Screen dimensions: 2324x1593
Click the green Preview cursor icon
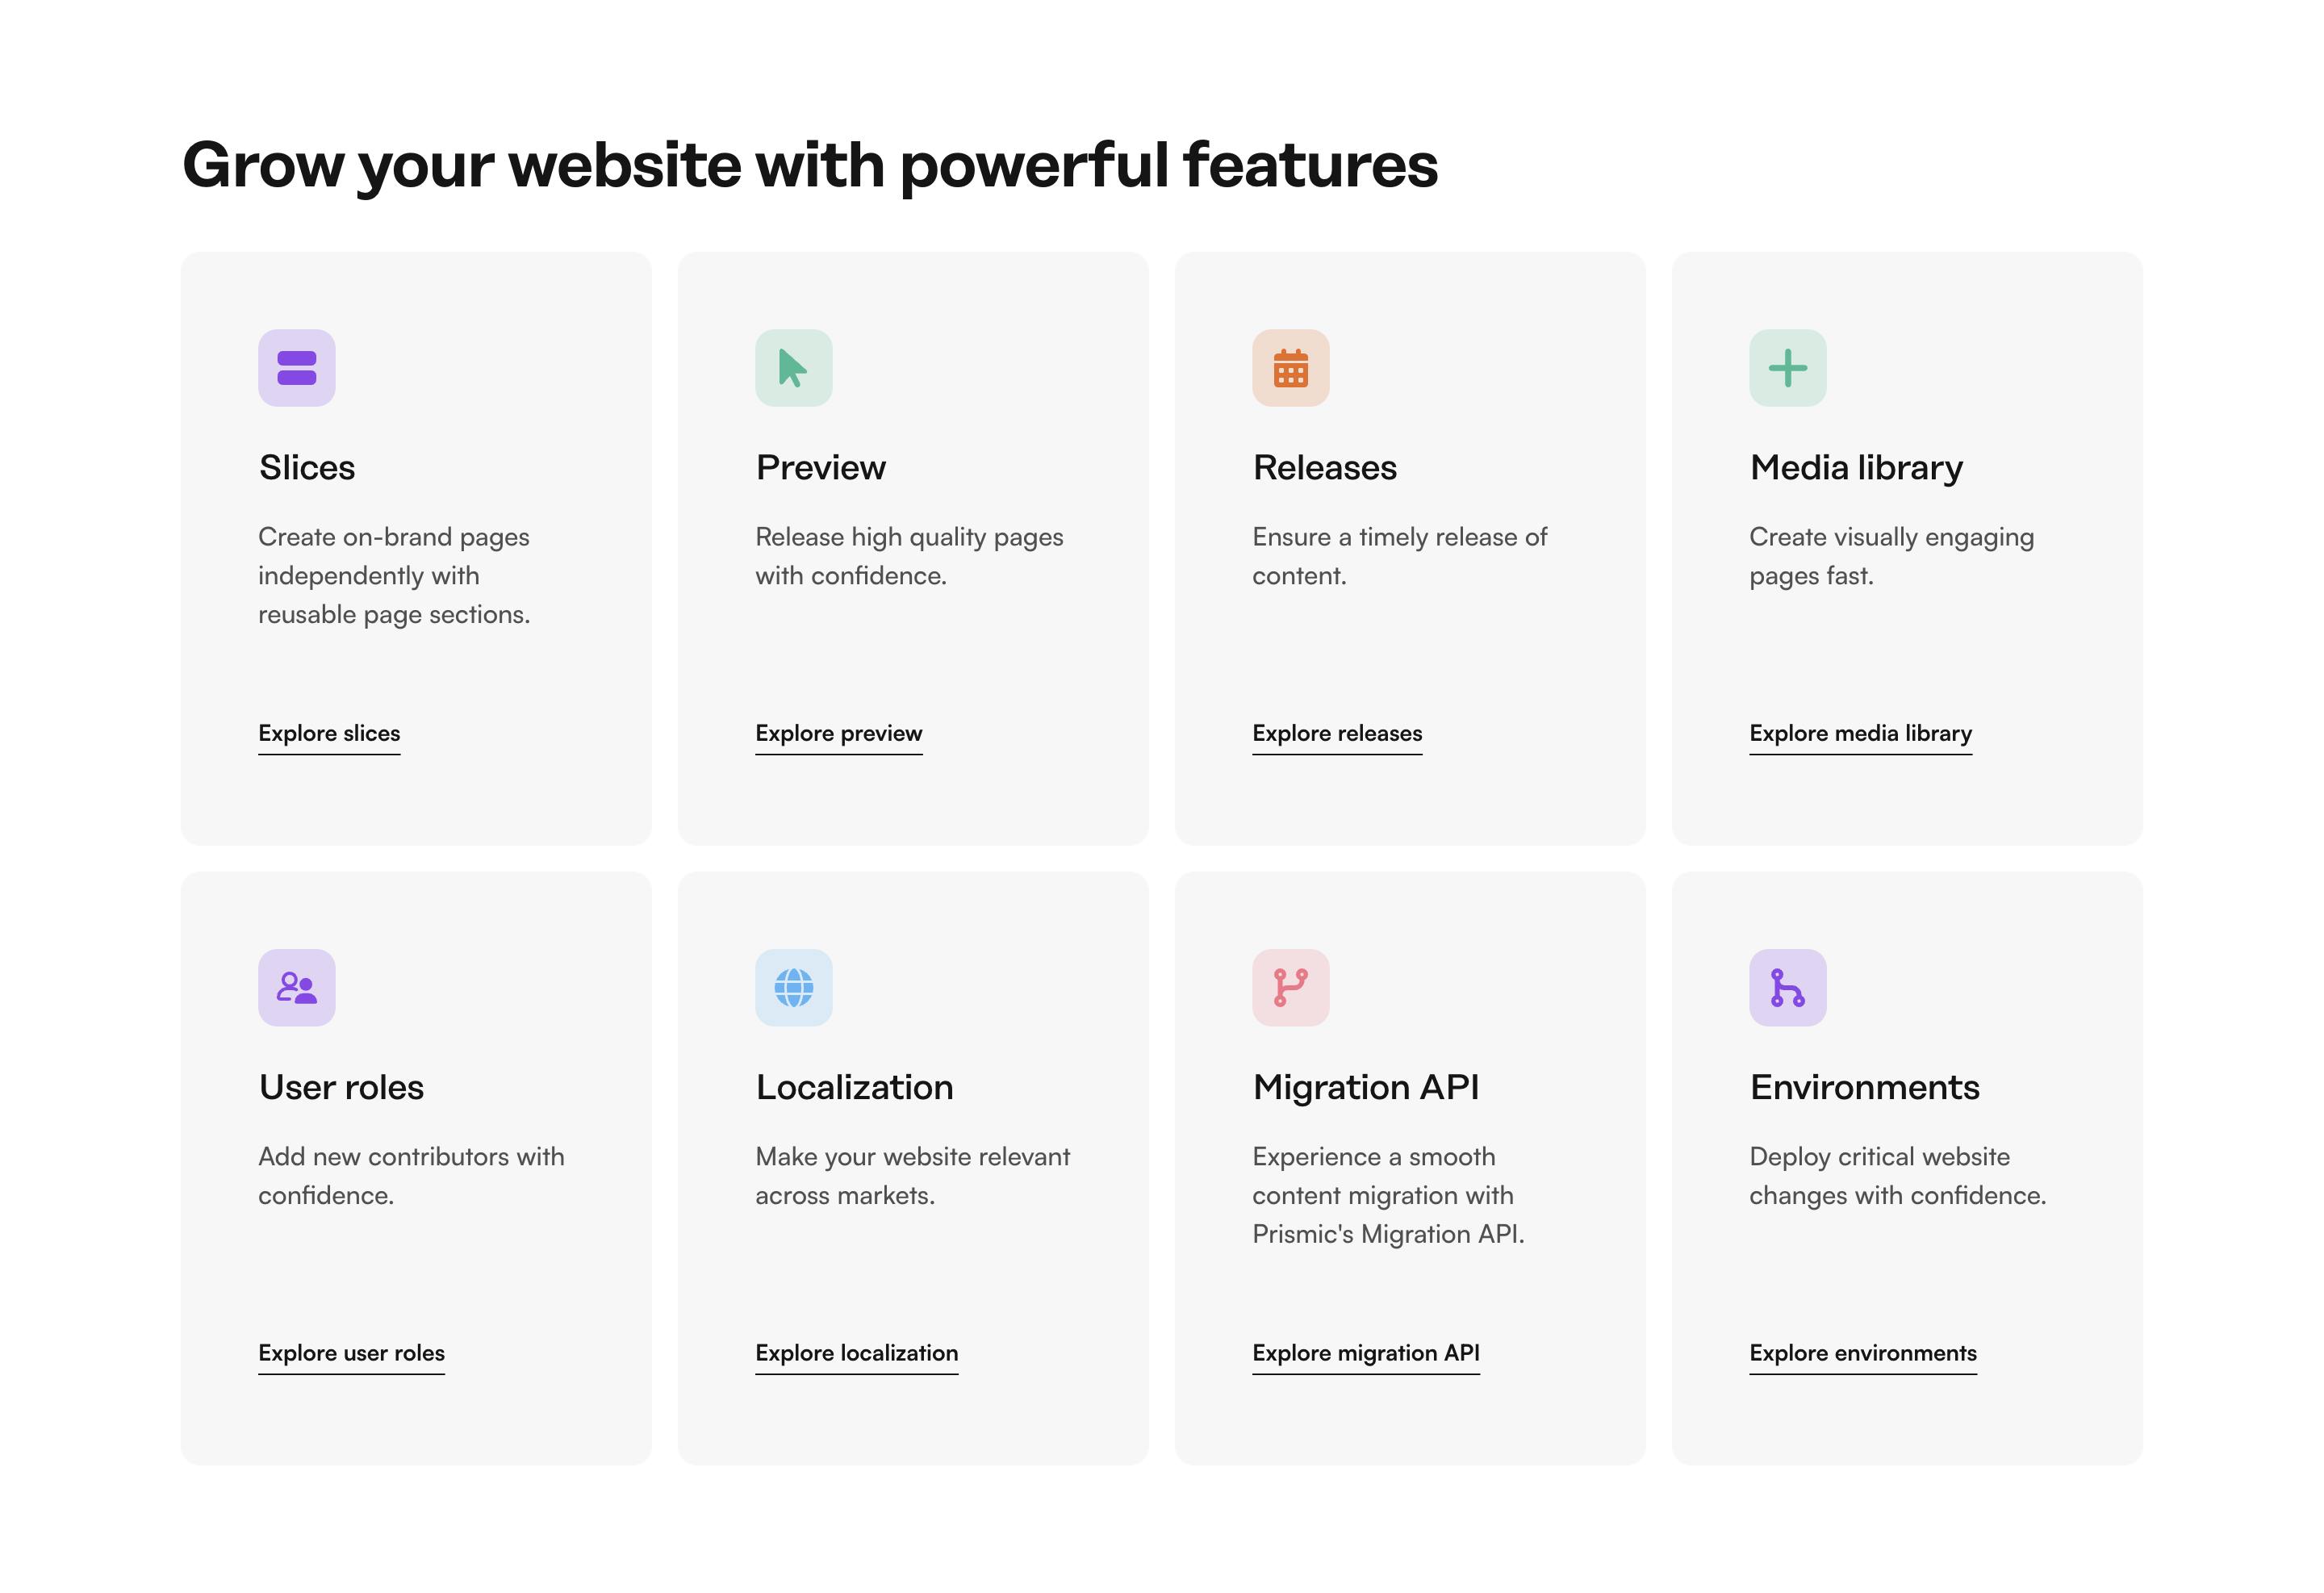pos(793,368)
